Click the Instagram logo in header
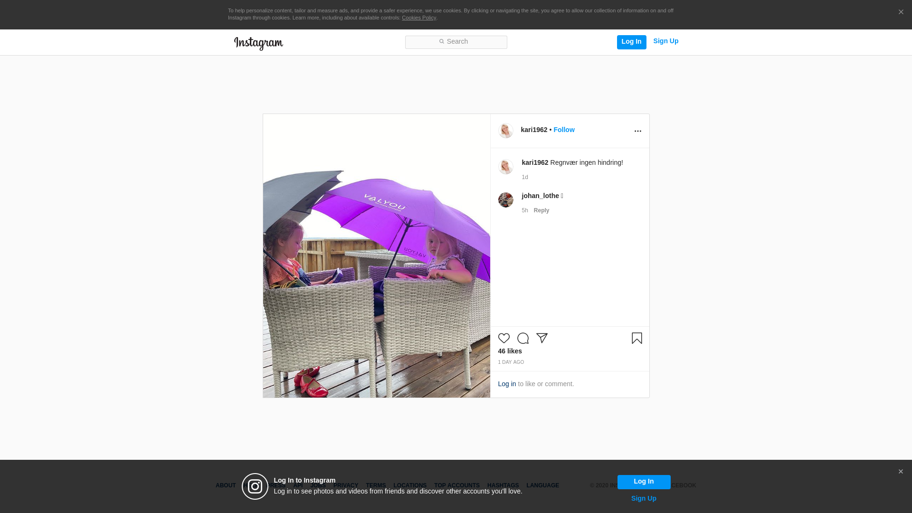Image resolution: width=912 pixels, height=513 pixels. point(258,43)
